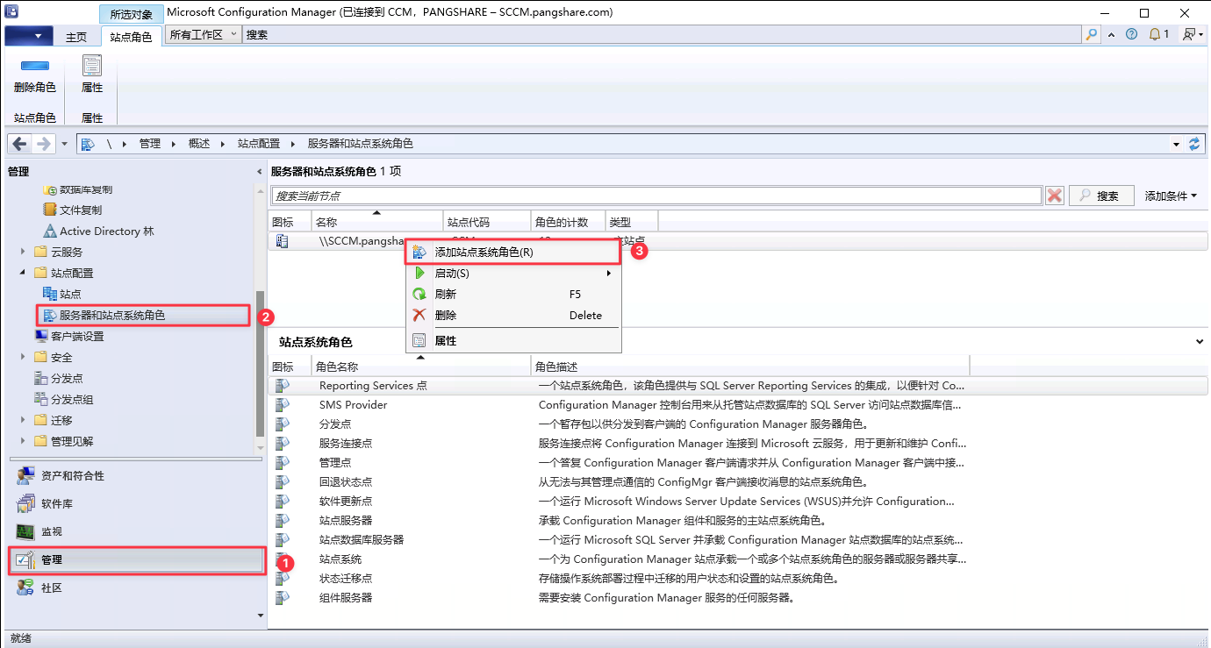This screenshot has width=1211, height=648.
Task: Expand the 云服务 tree node
Action: point(23,252)
